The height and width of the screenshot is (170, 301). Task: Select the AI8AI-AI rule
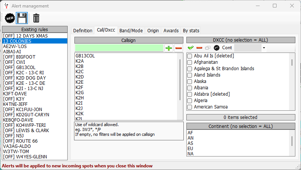35,51
